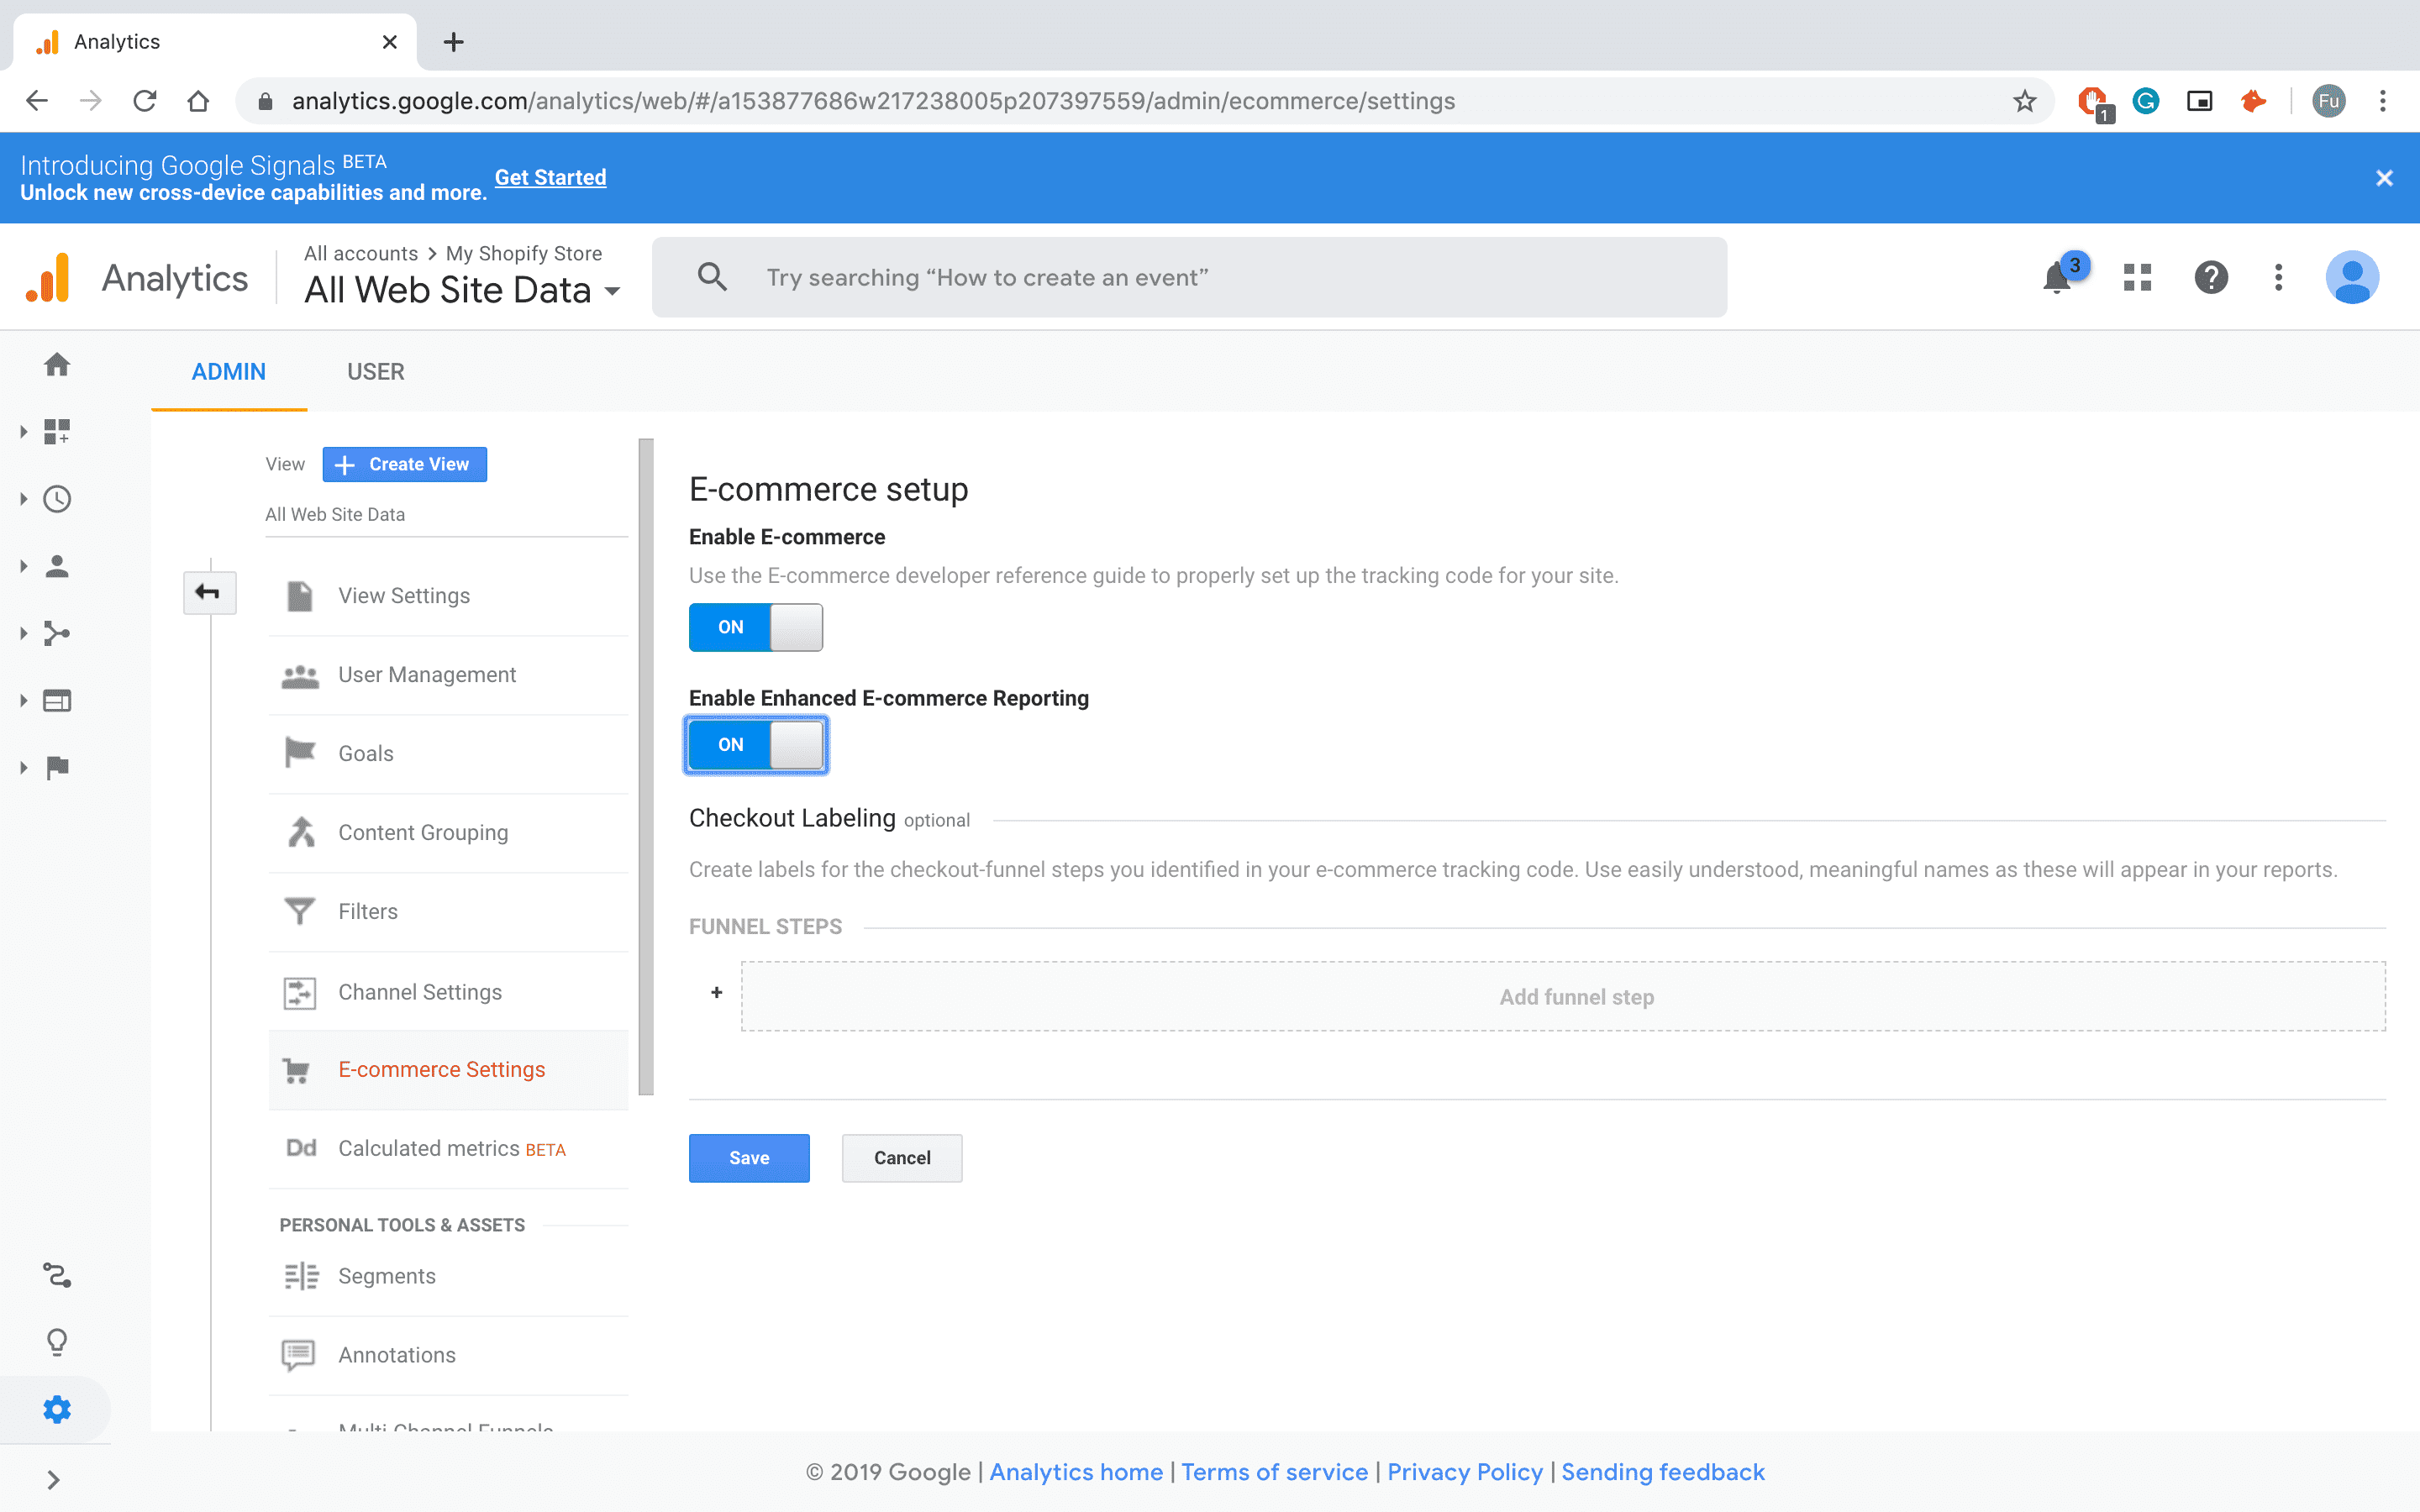Open notifications bell with 3 alerts

(x=2058, y=277)
